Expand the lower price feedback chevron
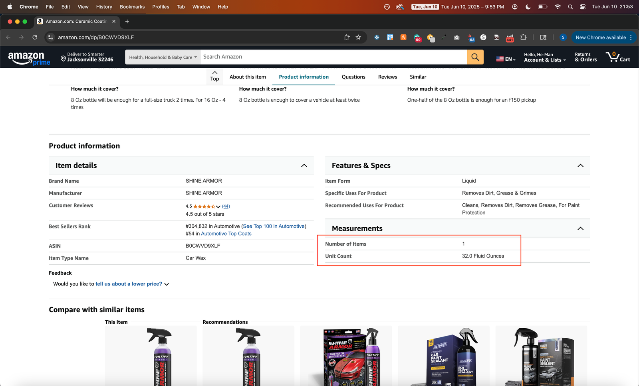 [x=167, y=284]
